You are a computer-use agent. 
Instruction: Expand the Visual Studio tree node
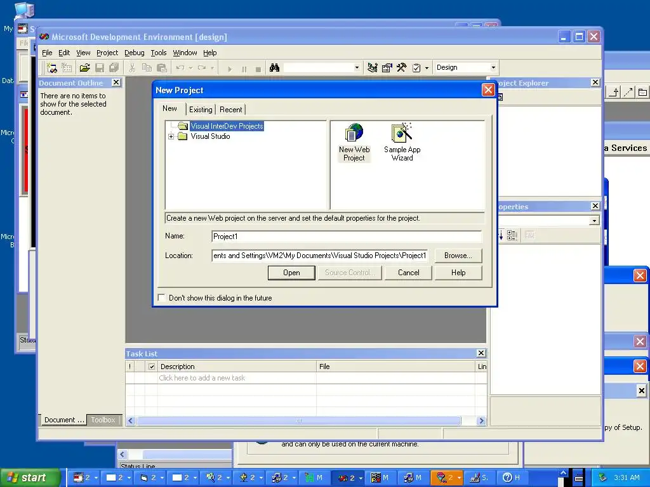(x=171, y=136)
